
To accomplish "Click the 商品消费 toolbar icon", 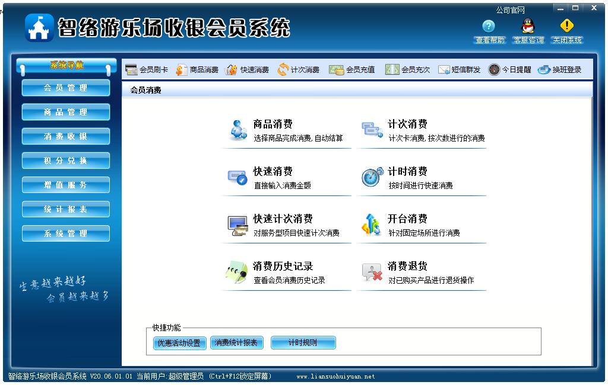I will [x=197, y=70].
